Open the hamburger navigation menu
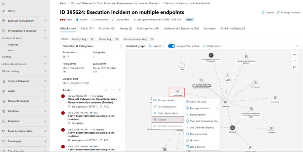 pos(4,4)
